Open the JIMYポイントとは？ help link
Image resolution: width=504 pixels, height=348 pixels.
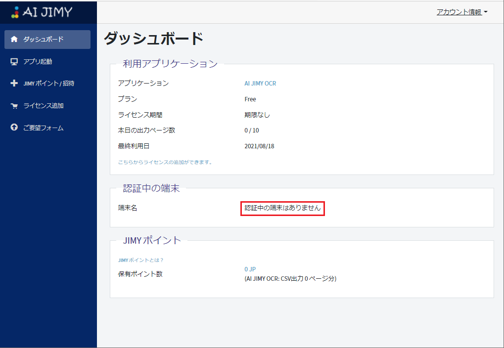point(140,260)
